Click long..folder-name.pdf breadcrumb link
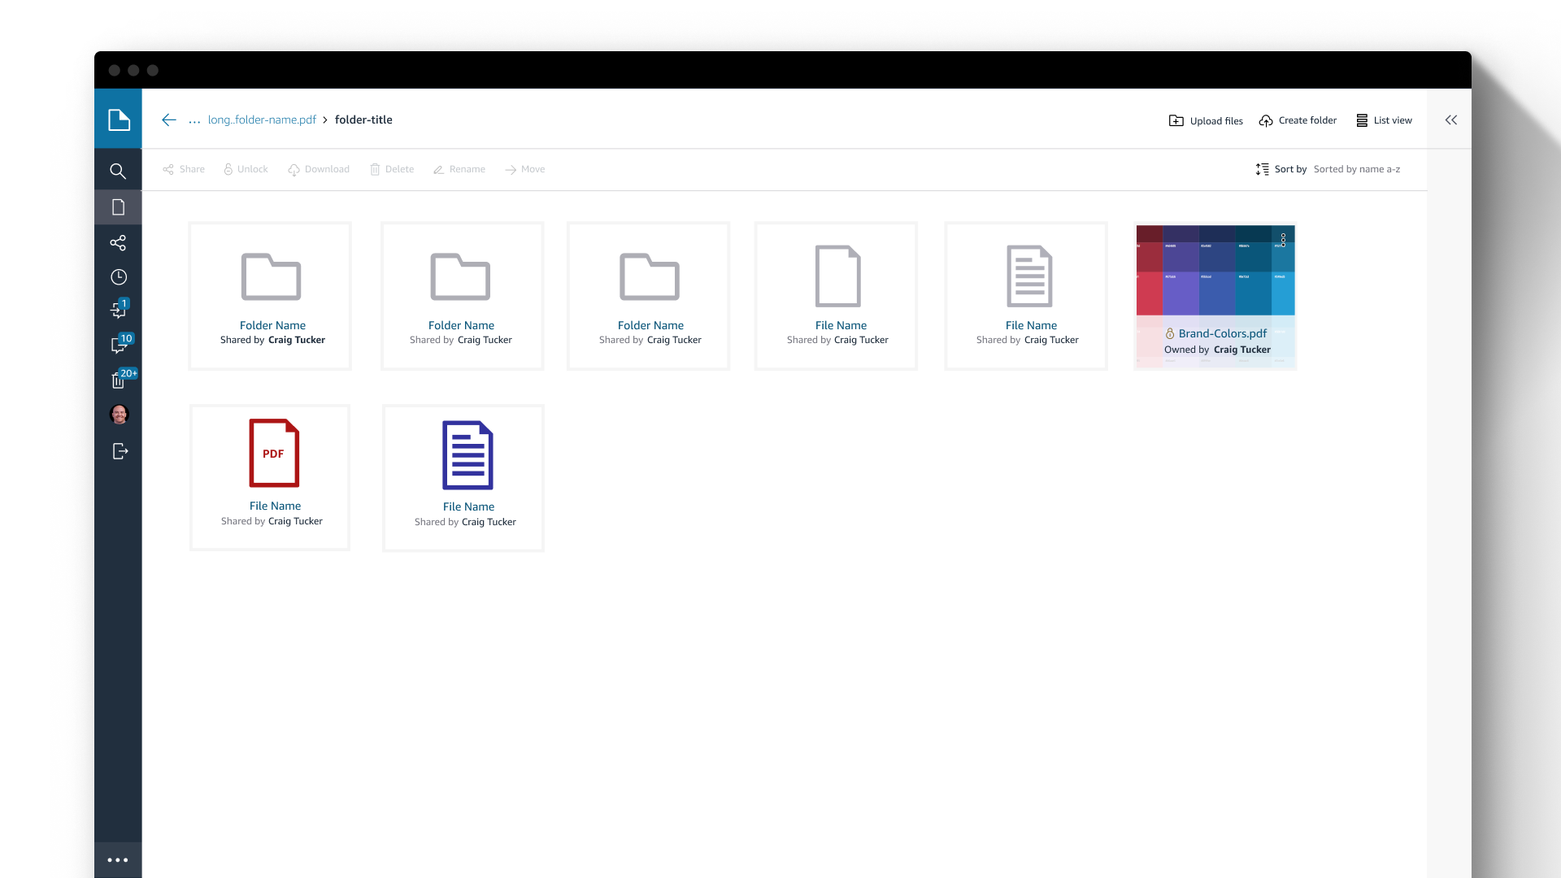 (262, 120)
